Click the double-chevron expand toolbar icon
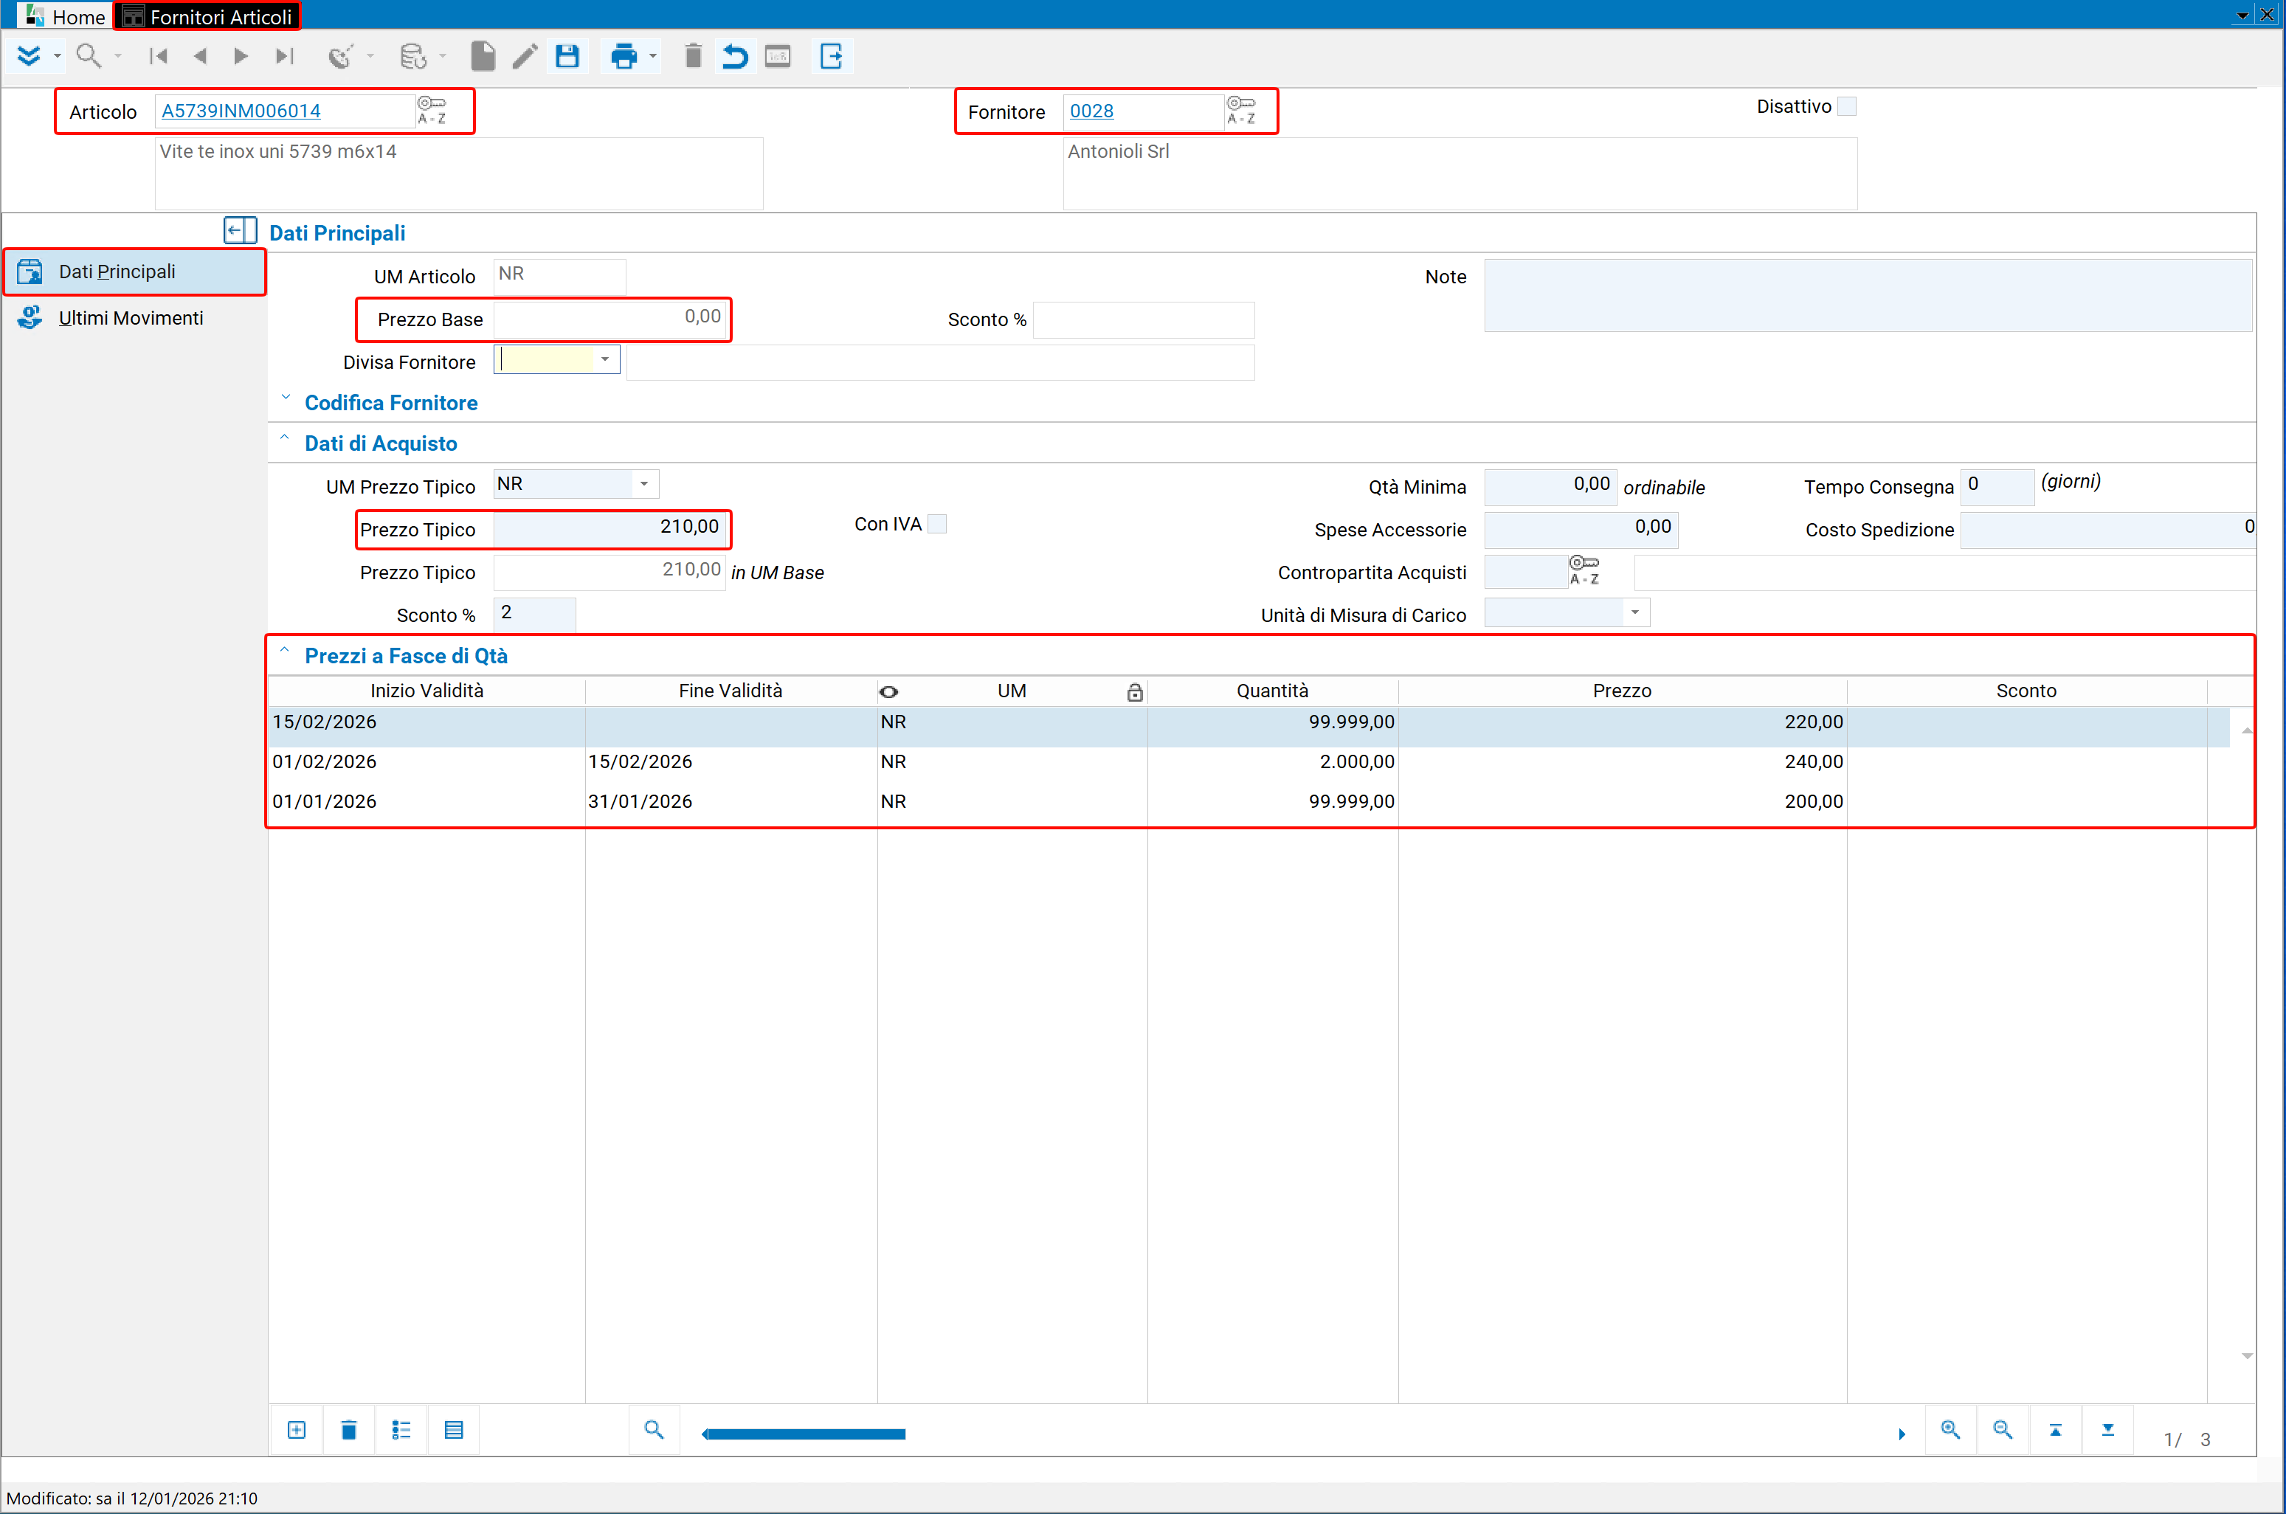This screenshot has height=1514, width=2286. [x=29, y=56]
